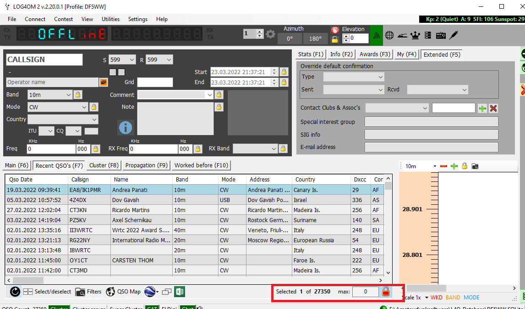Screen dimensions: 525x309
Task: Open the Utilities menu
Action: pyautogui.click(x=110, y=19)
